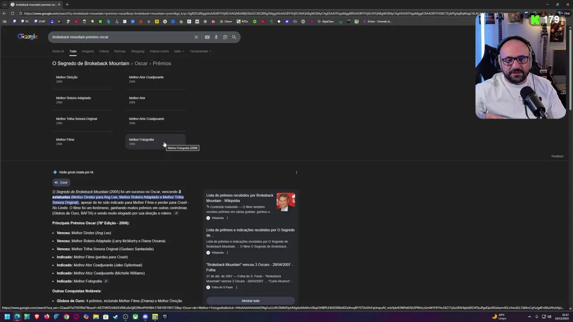This screenshot has width=573, height=322.
Task: Open the Melhor Roteiro Adaptado award card
Action: [82, 100]
